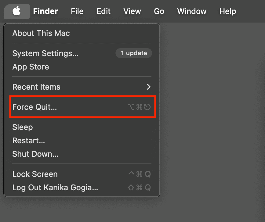Launch the App Store

(31, 67)
